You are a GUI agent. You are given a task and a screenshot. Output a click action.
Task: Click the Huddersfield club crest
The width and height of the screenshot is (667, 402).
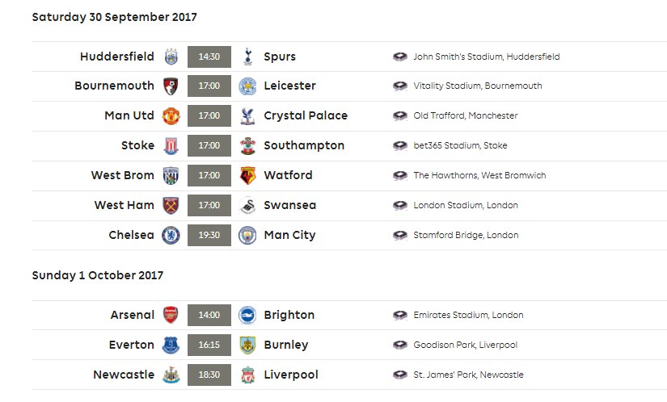pyautogui.click(x=171, y=57)
